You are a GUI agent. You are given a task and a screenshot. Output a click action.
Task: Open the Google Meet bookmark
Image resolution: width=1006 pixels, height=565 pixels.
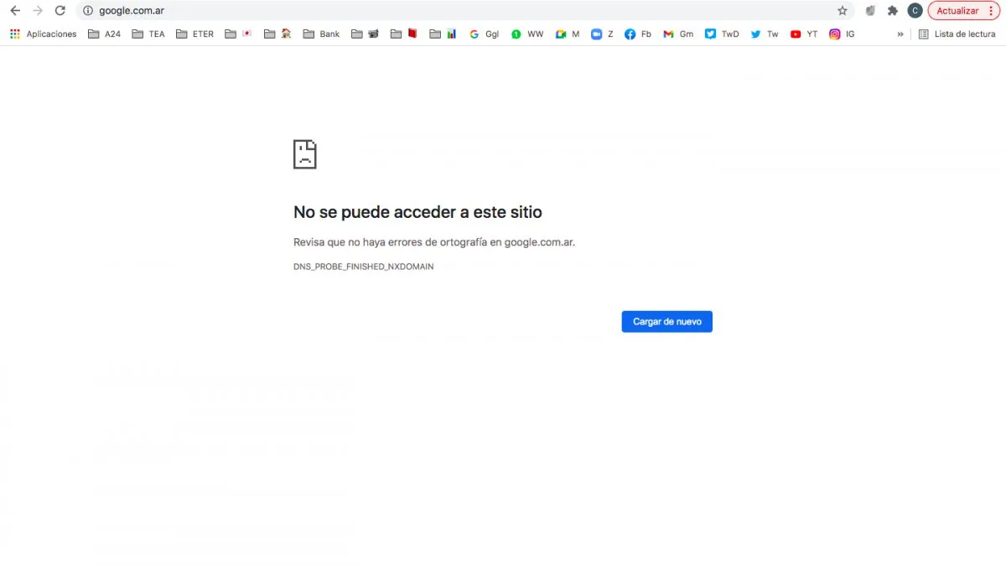pyautogui.click(x=569, y=34)
